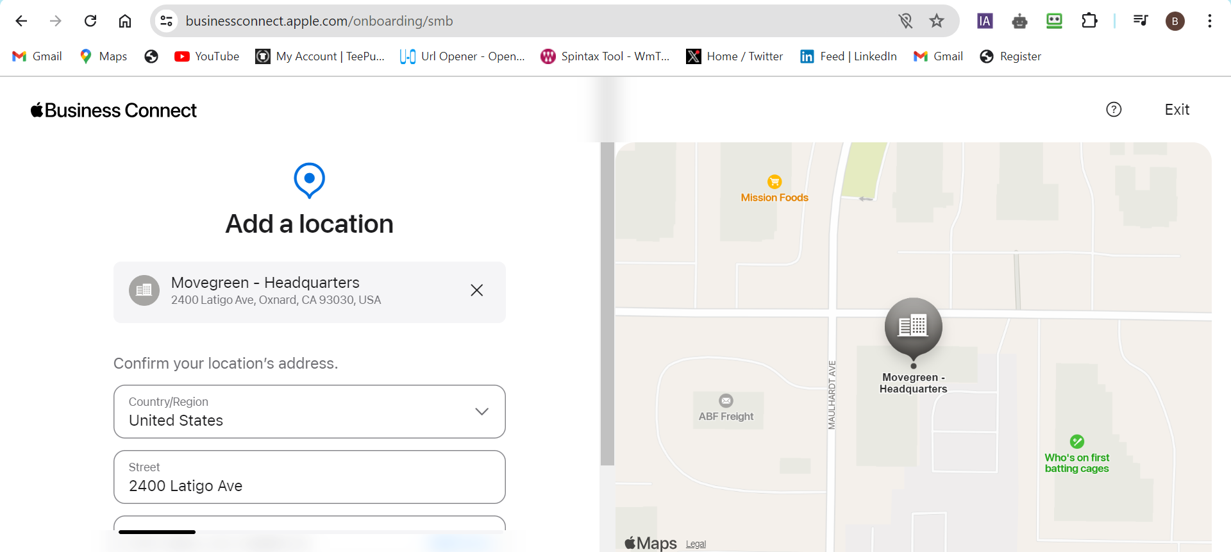Screen dimensions: 1231x552
Task: Open the Register bookmark
Action: coord(1010,56)
